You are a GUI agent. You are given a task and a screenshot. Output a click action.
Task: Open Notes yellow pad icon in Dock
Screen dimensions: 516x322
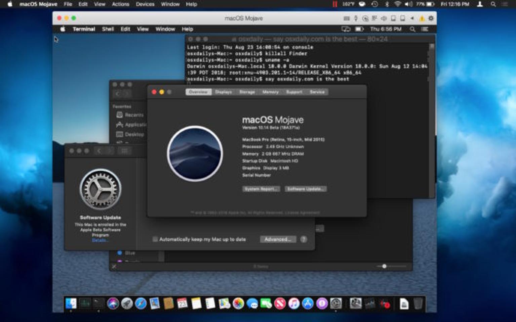pos(196,304)
